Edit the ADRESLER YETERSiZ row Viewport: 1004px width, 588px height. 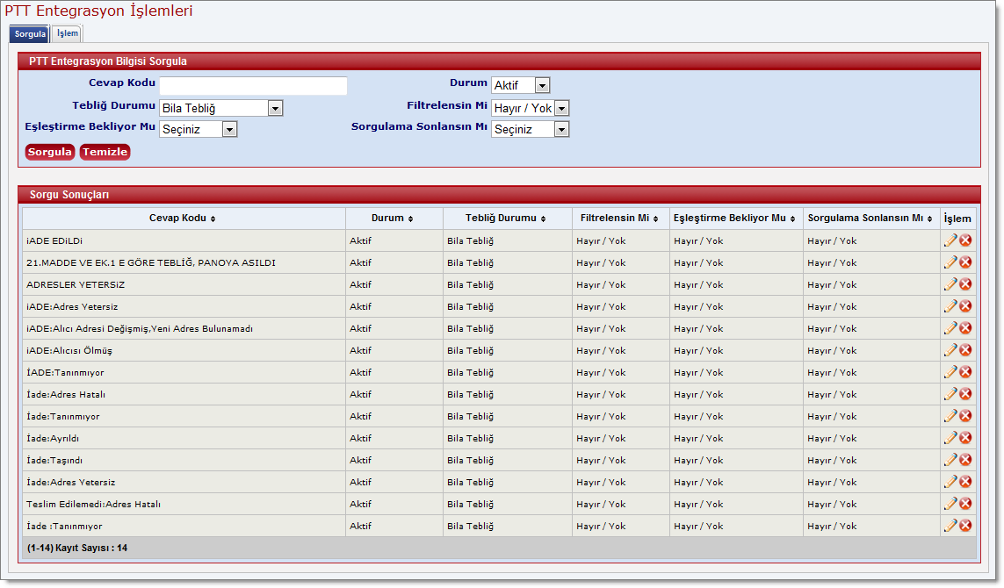point(950,284)
